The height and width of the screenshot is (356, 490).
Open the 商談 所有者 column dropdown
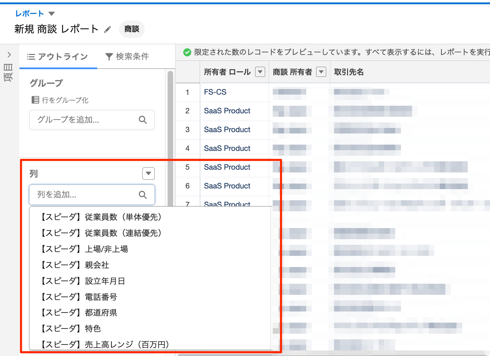pyautogui.click(x=321, y=72)
